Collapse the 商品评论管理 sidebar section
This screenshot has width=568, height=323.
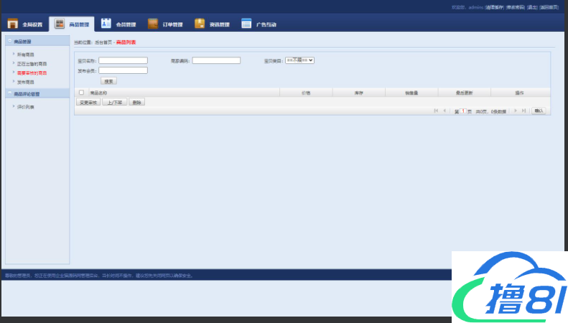pyautogui.click(x=9, y=93)
